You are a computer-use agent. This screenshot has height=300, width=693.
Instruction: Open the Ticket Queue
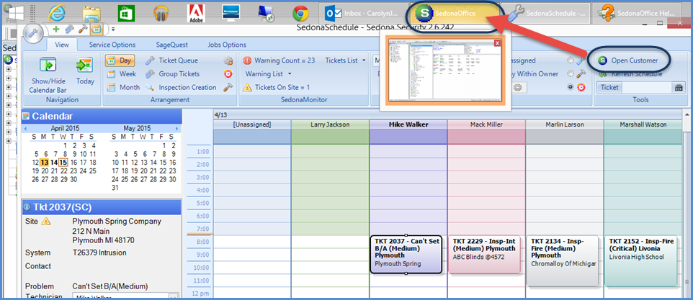[172, 60]
